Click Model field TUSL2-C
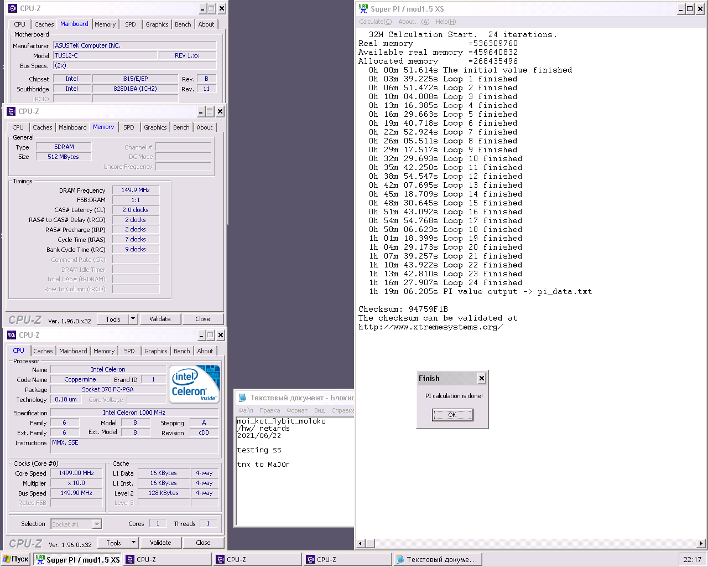Viewport: 708px width, 567px height. point(105,55)
